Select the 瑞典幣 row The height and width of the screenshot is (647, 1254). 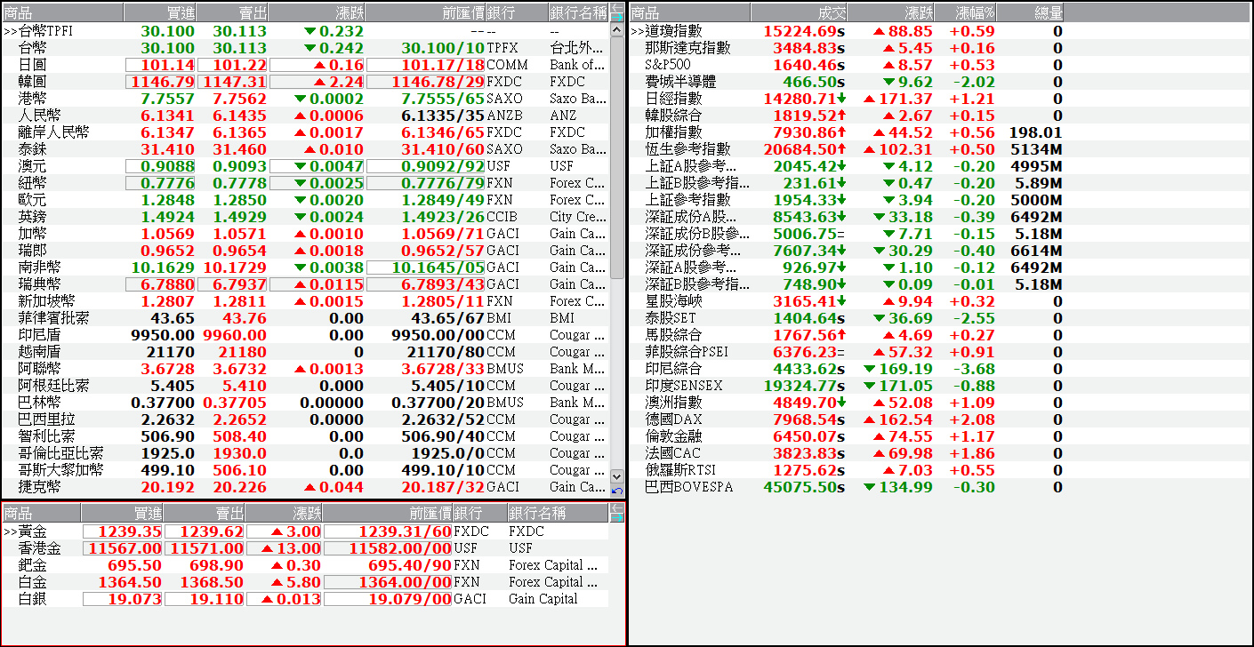pos(305,284)
